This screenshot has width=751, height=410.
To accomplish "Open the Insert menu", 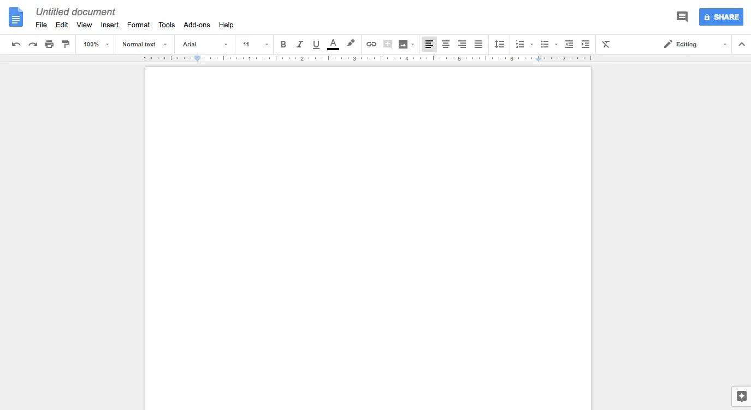I will [109, 25].
